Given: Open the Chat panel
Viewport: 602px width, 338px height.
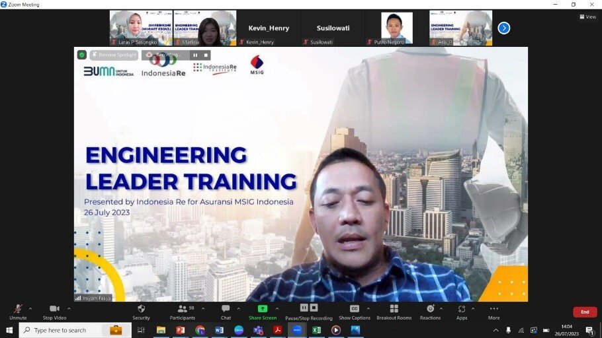Looking at the screenshot, I should 226,312.
